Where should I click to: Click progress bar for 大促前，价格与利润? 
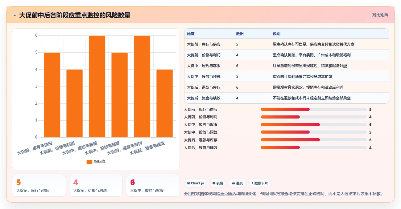(x=313, y=117)
